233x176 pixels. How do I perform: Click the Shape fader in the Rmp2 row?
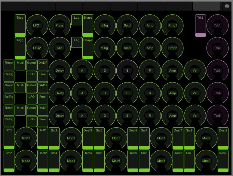coord(88,48)
